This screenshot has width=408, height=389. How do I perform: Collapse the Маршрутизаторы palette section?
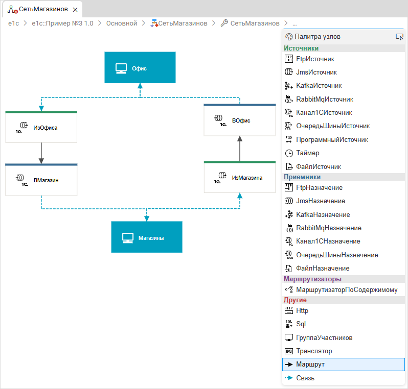(x=312, y=279)
